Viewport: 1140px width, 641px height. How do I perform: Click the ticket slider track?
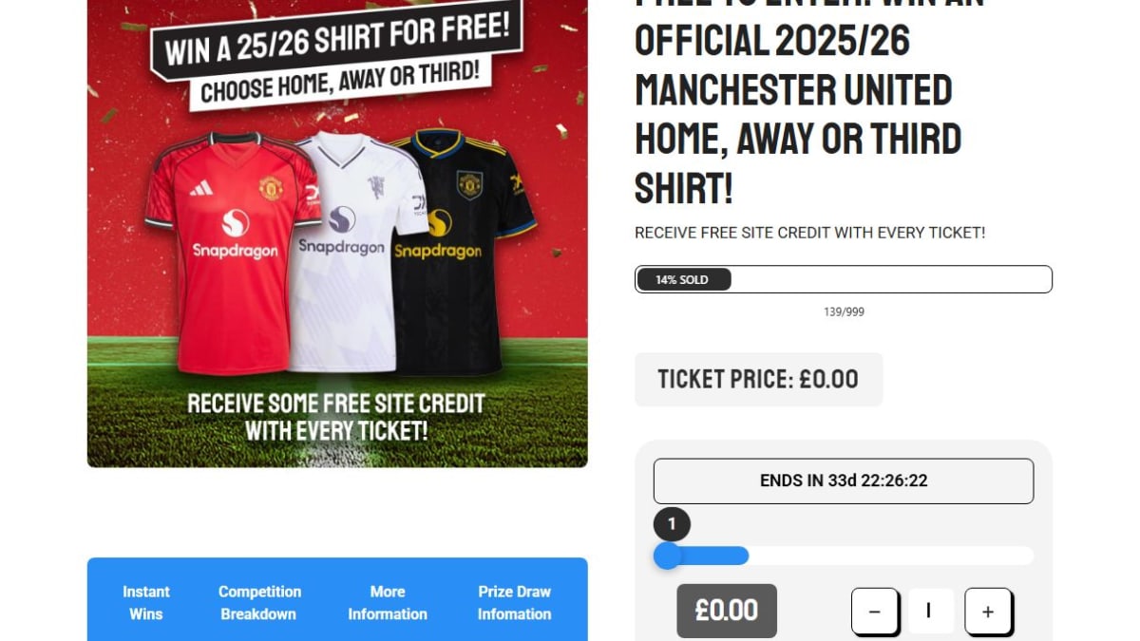click(x=844, y=556)
